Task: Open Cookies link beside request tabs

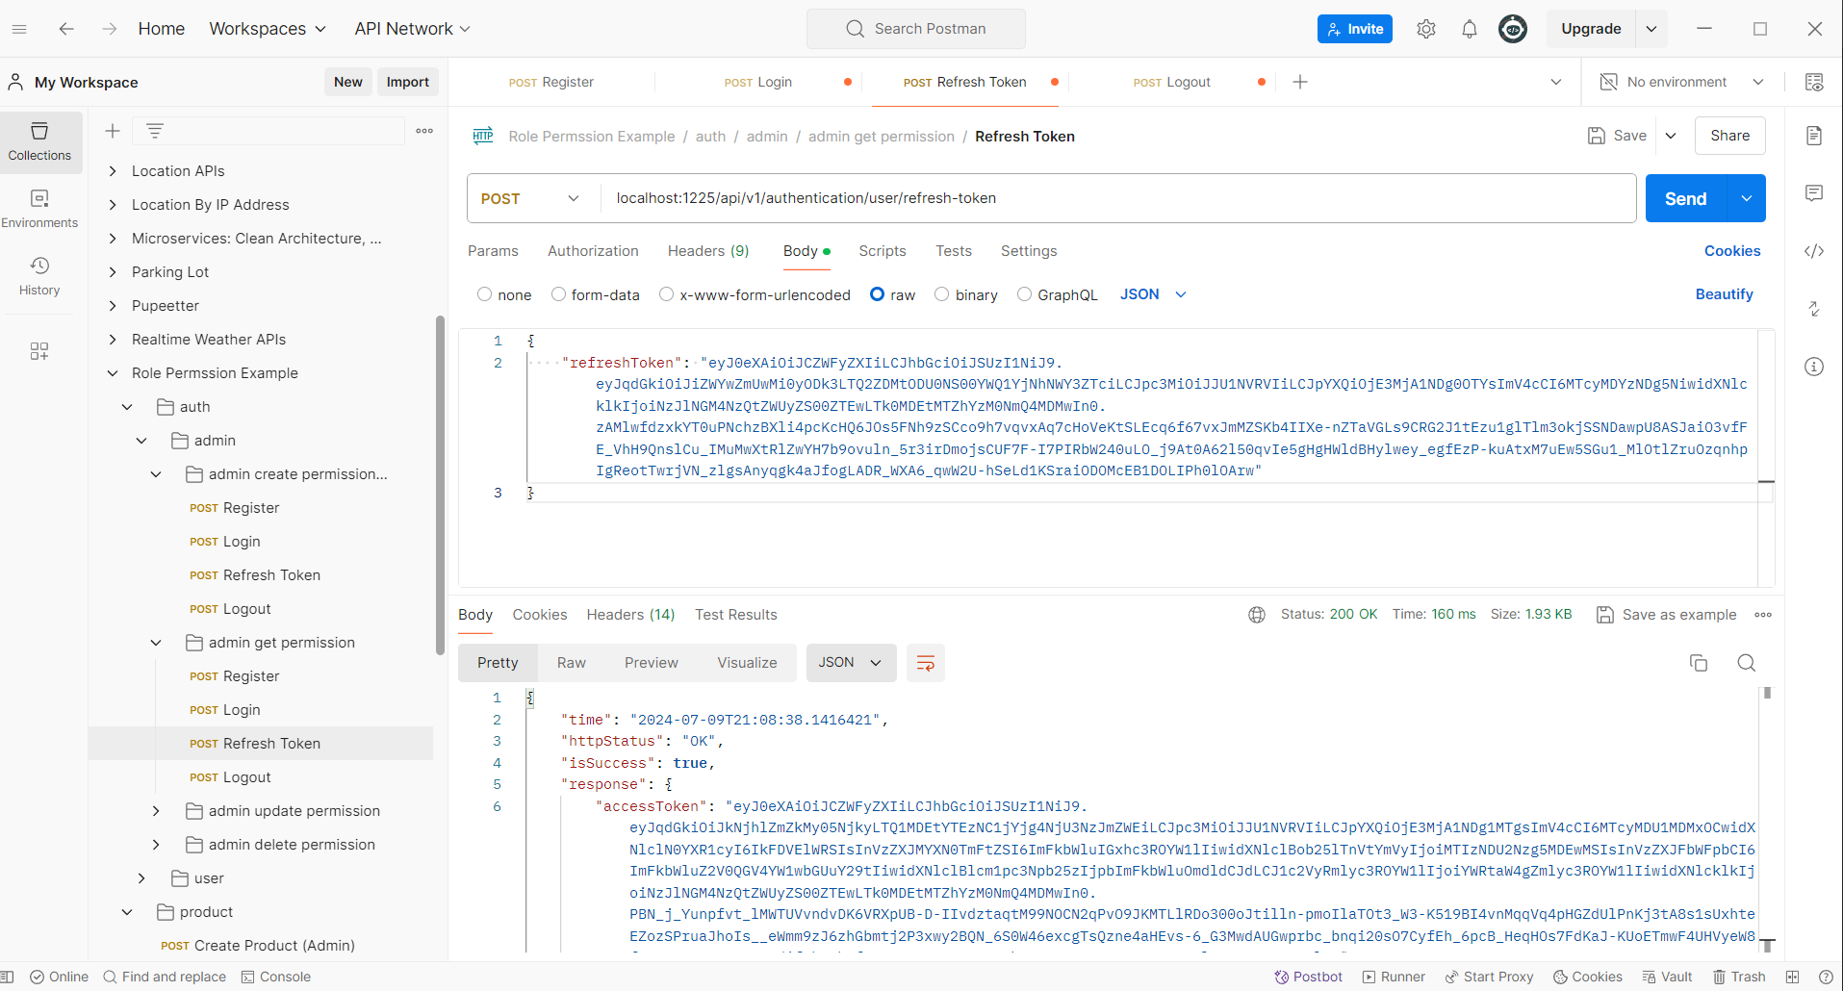Action: point(1732,251)
